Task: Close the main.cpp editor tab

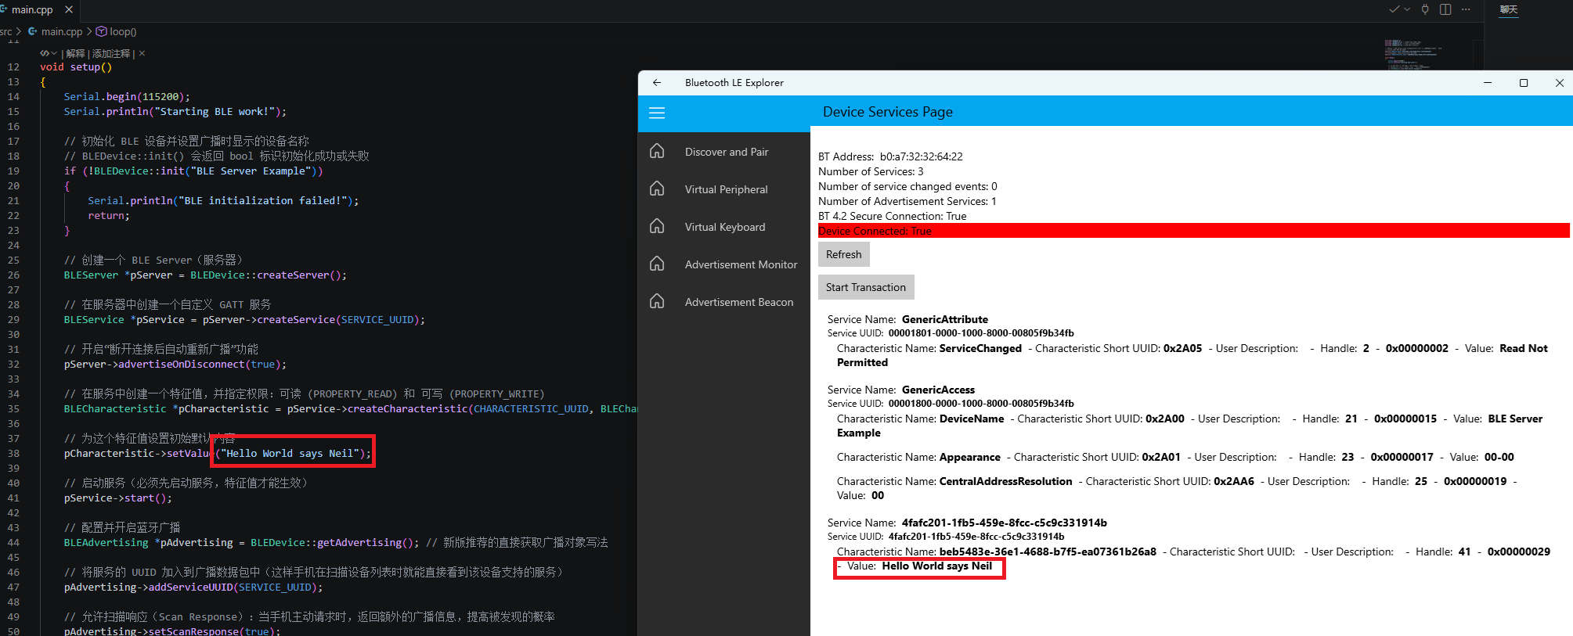Action: pyautogui.click(x=69, y=9)
